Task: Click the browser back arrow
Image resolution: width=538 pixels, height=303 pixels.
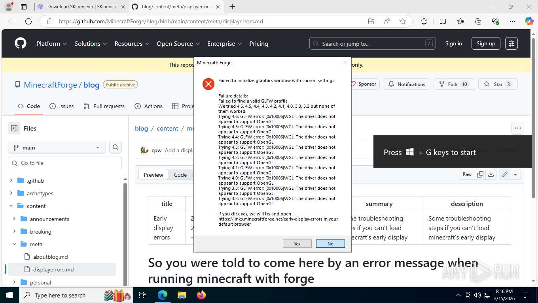Action: point(11,21)
